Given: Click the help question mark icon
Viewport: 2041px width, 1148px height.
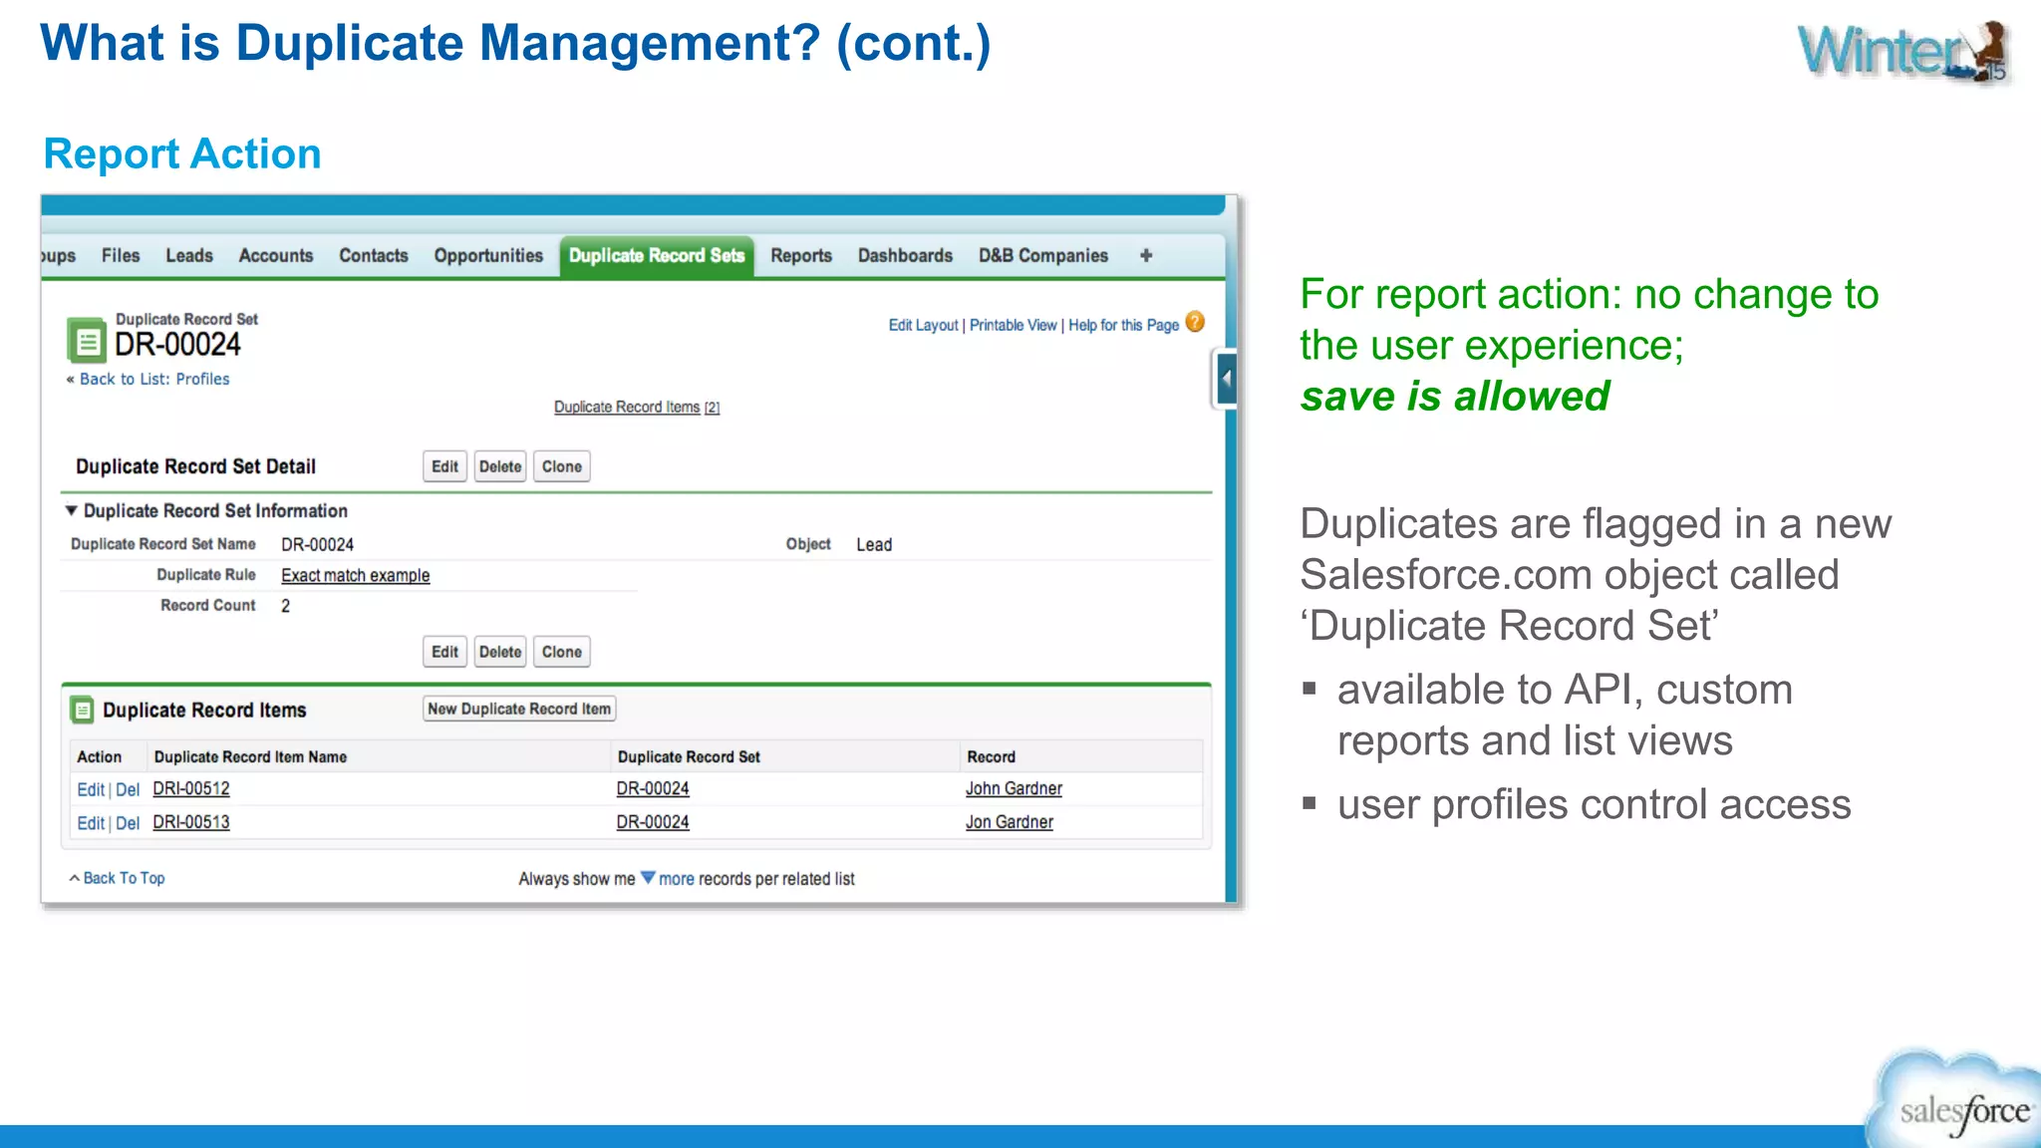Looking at the screenshot, I should coord(1195,322).
